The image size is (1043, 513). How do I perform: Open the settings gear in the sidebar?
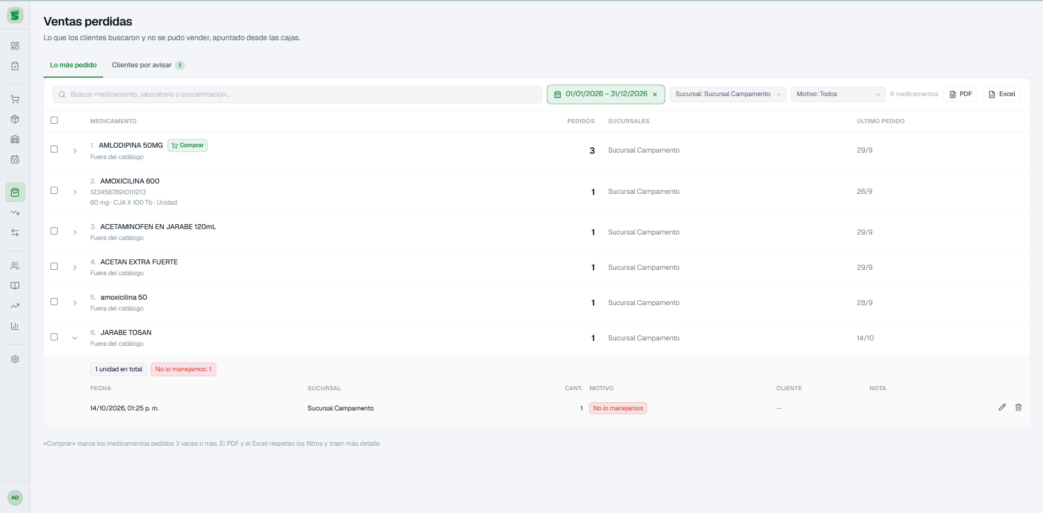15,359
